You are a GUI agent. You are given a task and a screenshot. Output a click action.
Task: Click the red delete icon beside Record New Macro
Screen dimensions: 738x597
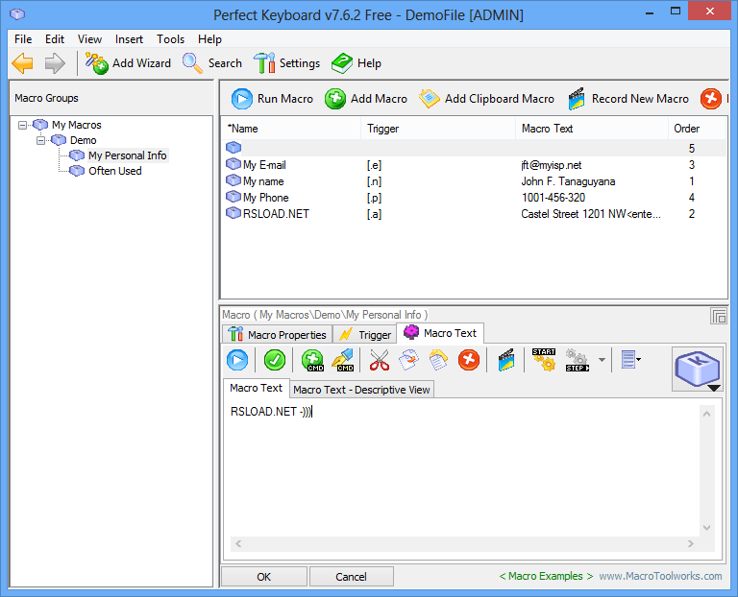(x=711, y=99)
